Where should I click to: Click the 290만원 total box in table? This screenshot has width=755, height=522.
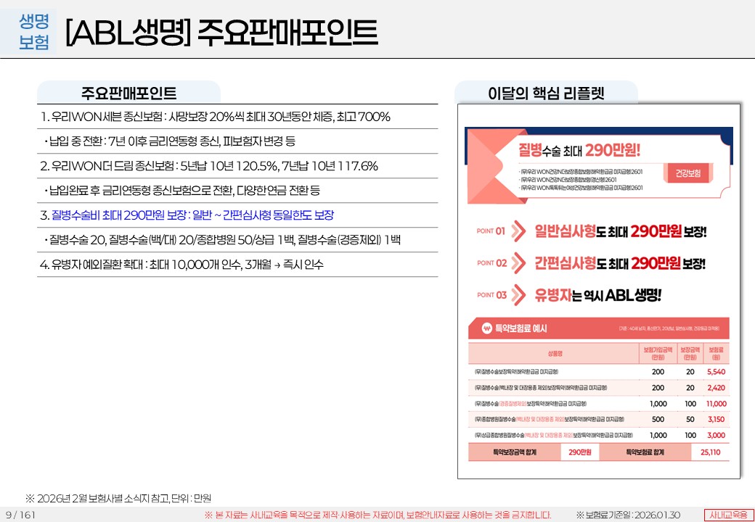tap(580, 452)
